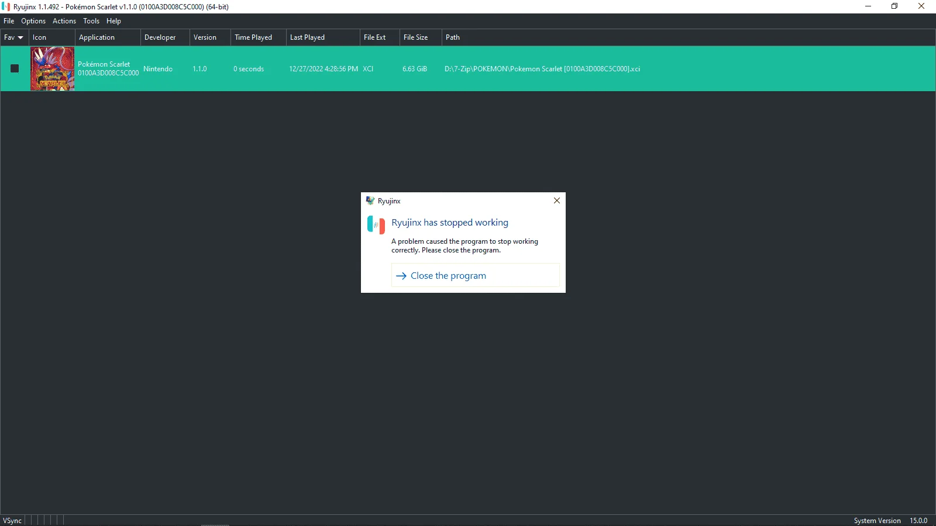The width and height of the screenshot is (936, 526).
Task: Sort by the Version column header
Action: [210, 37]
